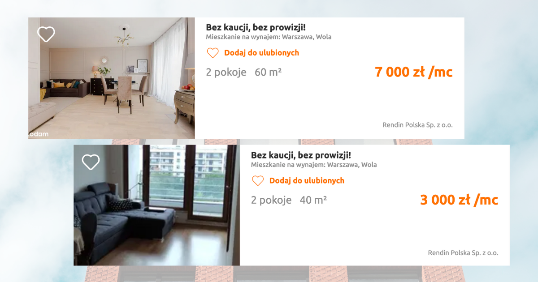The width and height of the screenshot is (538, 282).
Task: Click the Warszawa, Wola location subtitle of the first listing
Action: click(269, 37)
